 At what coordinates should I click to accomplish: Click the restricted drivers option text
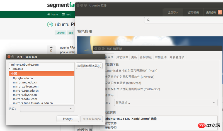123,83
